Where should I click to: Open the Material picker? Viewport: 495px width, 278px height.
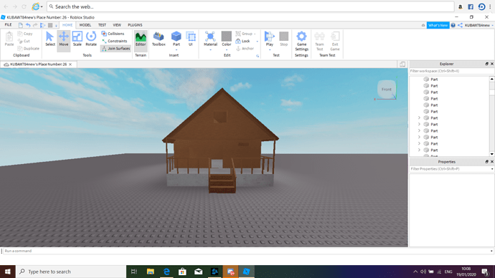click(x=210, y=39)
